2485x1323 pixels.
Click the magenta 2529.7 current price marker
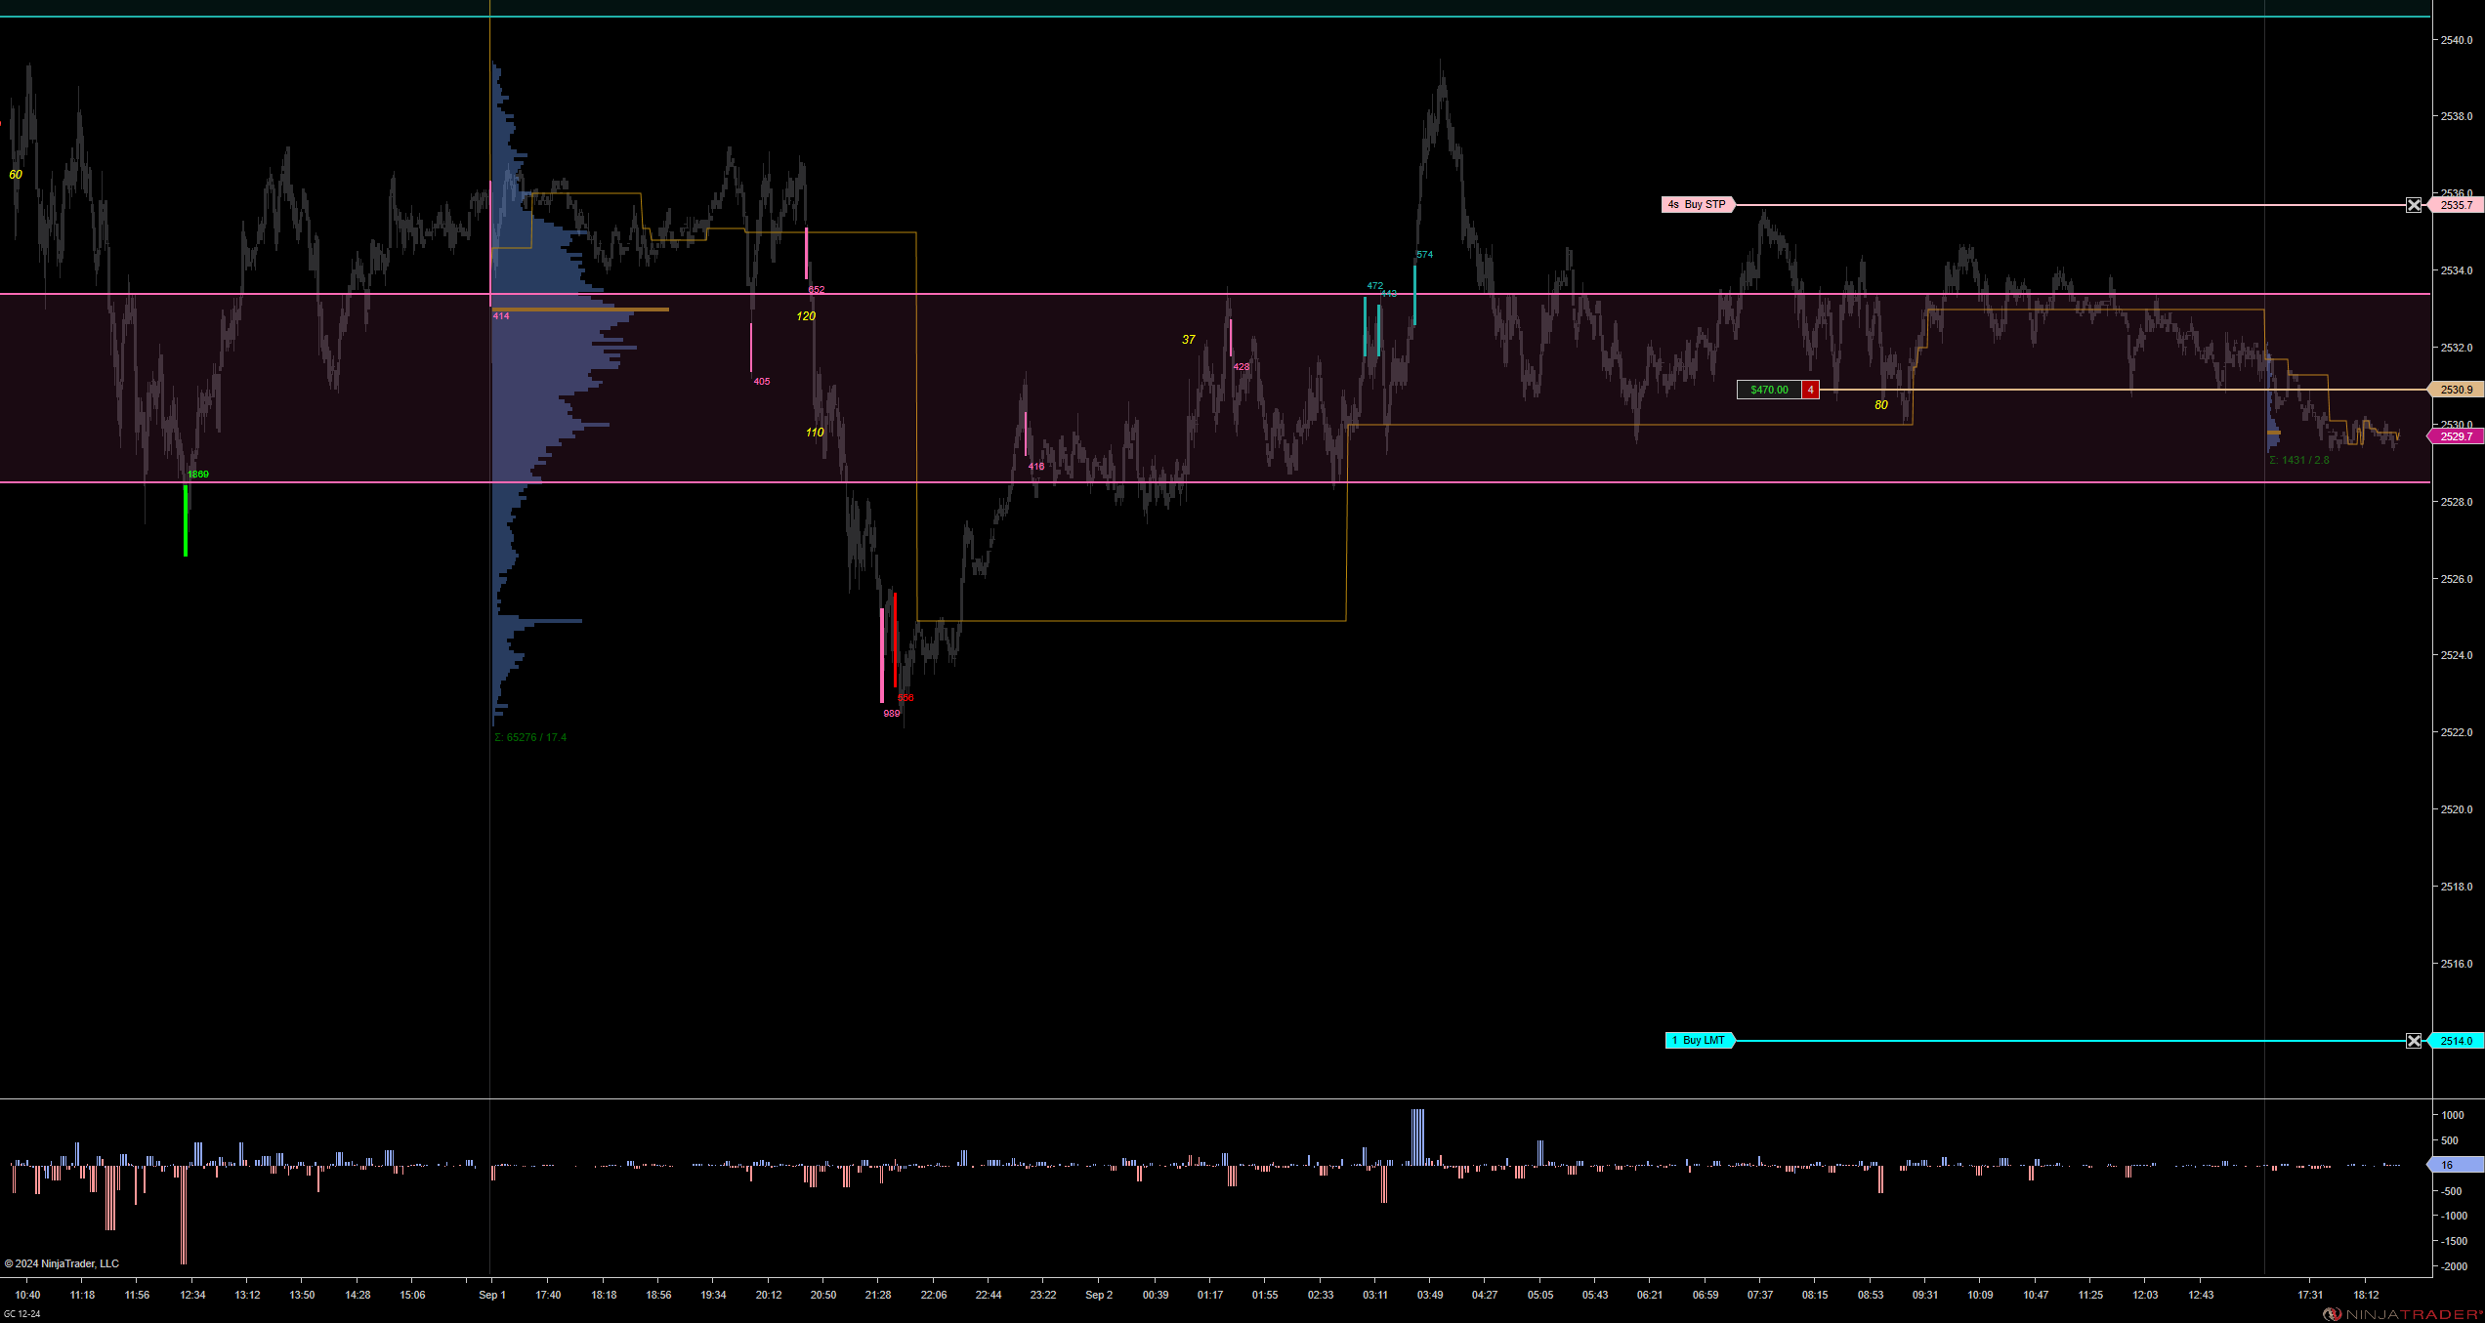[2456, 436]
